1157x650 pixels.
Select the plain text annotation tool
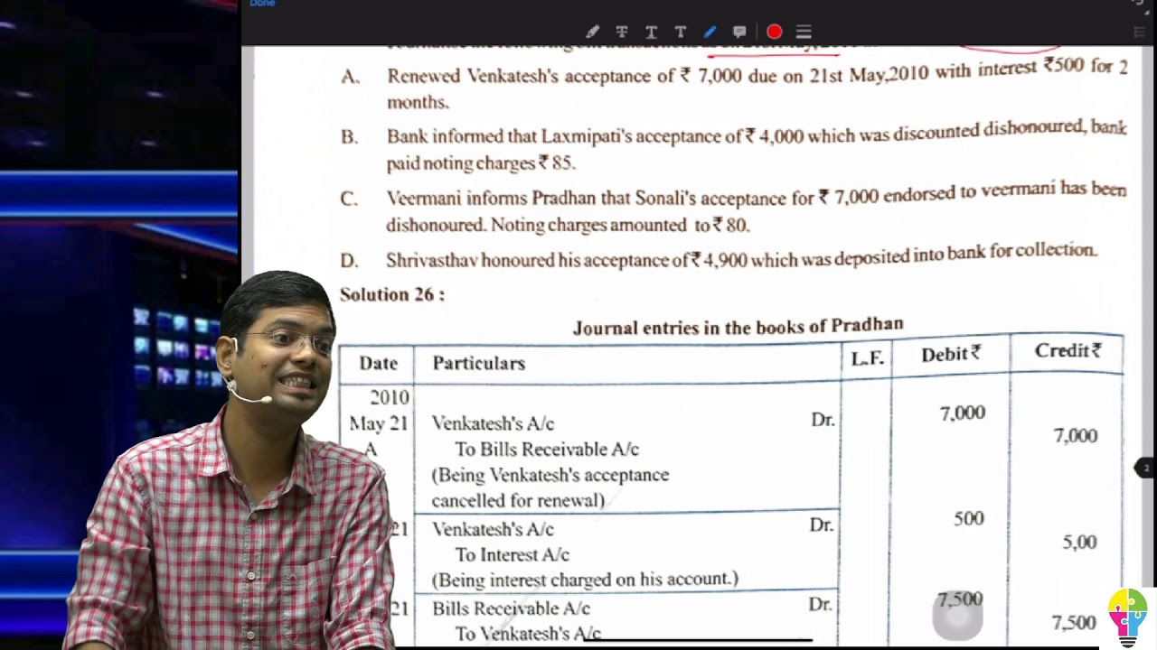[x=680, y=32]
